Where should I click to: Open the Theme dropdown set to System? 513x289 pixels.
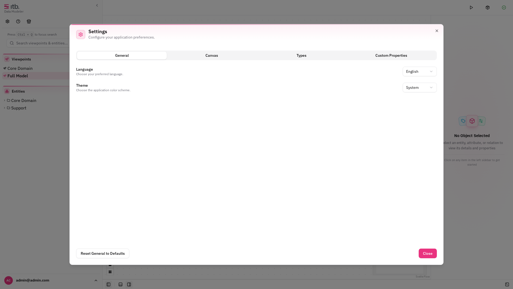click(419, 88)
